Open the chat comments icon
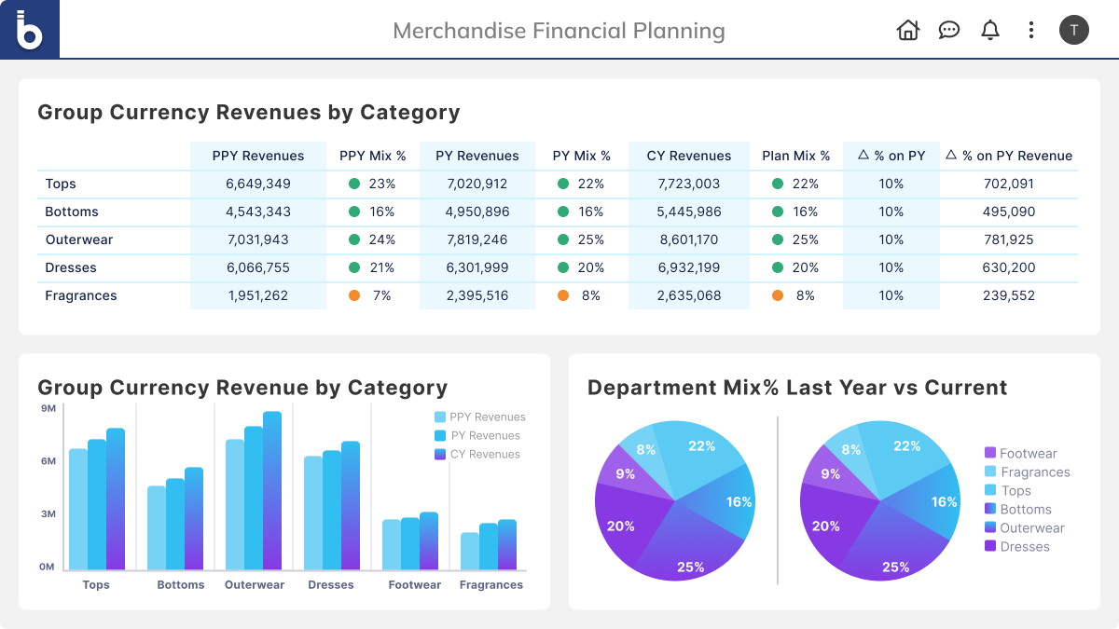 coord(948,30)
